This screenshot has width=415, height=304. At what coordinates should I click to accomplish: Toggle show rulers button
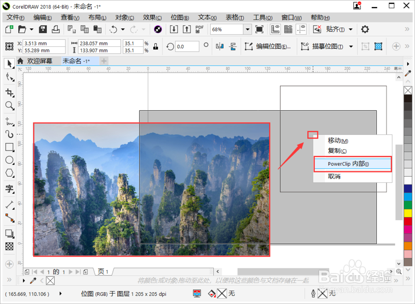(275, 29)
